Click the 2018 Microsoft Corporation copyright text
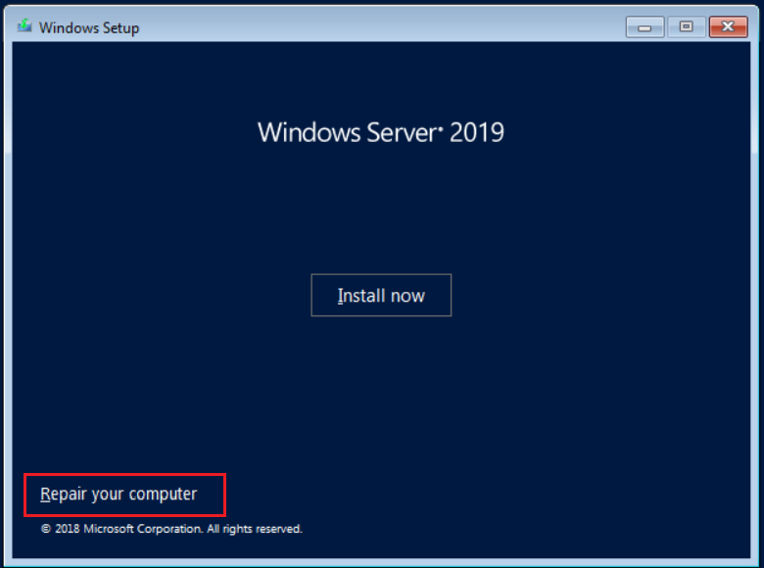 [171, 529]
